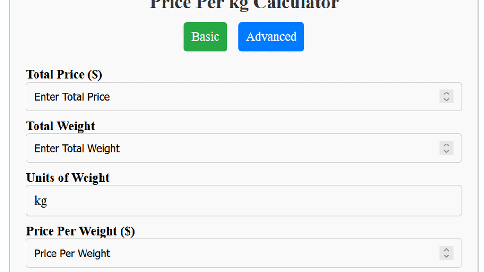The height and width of the screenshot is (272, 484).
Task: Click the Price Per Weight result field
Action: [189, 253]
